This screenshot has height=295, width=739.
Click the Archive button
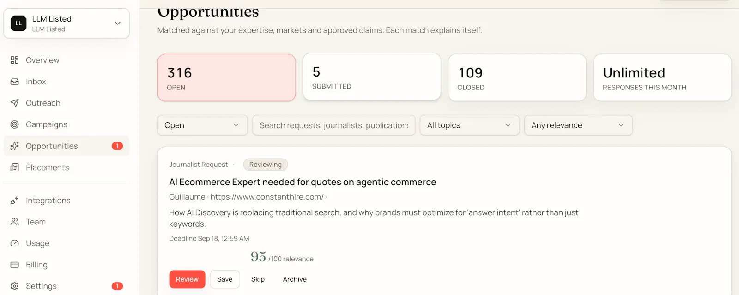click(x=295, y=279)
